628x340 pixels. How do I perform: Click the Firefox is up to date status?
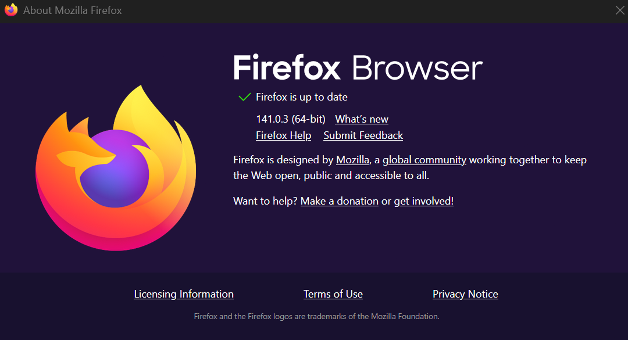(x=302, y=97)
